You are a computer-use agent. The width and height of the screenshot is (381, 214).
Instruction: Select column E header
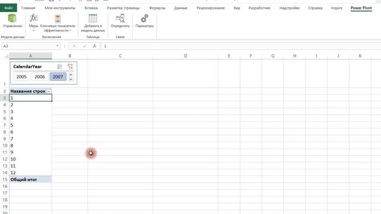(x=229, y=56)
